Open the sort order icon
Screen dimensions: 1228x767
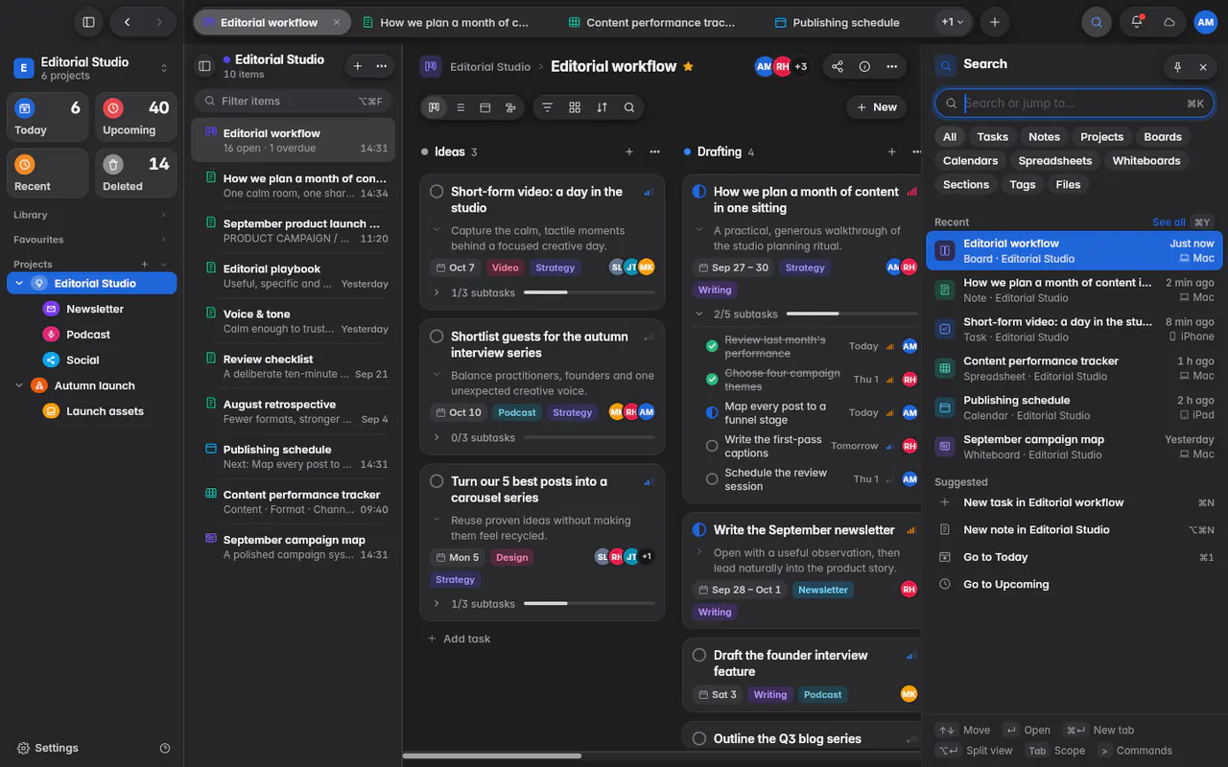click(x=602, y=107)
